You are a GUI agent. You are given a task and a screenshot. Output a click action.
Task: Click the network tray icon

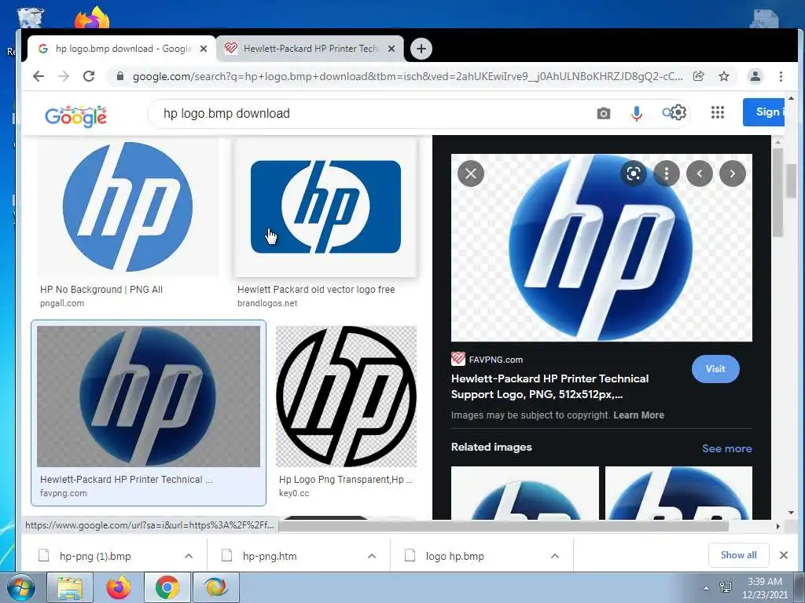click(x=726, y=587)
